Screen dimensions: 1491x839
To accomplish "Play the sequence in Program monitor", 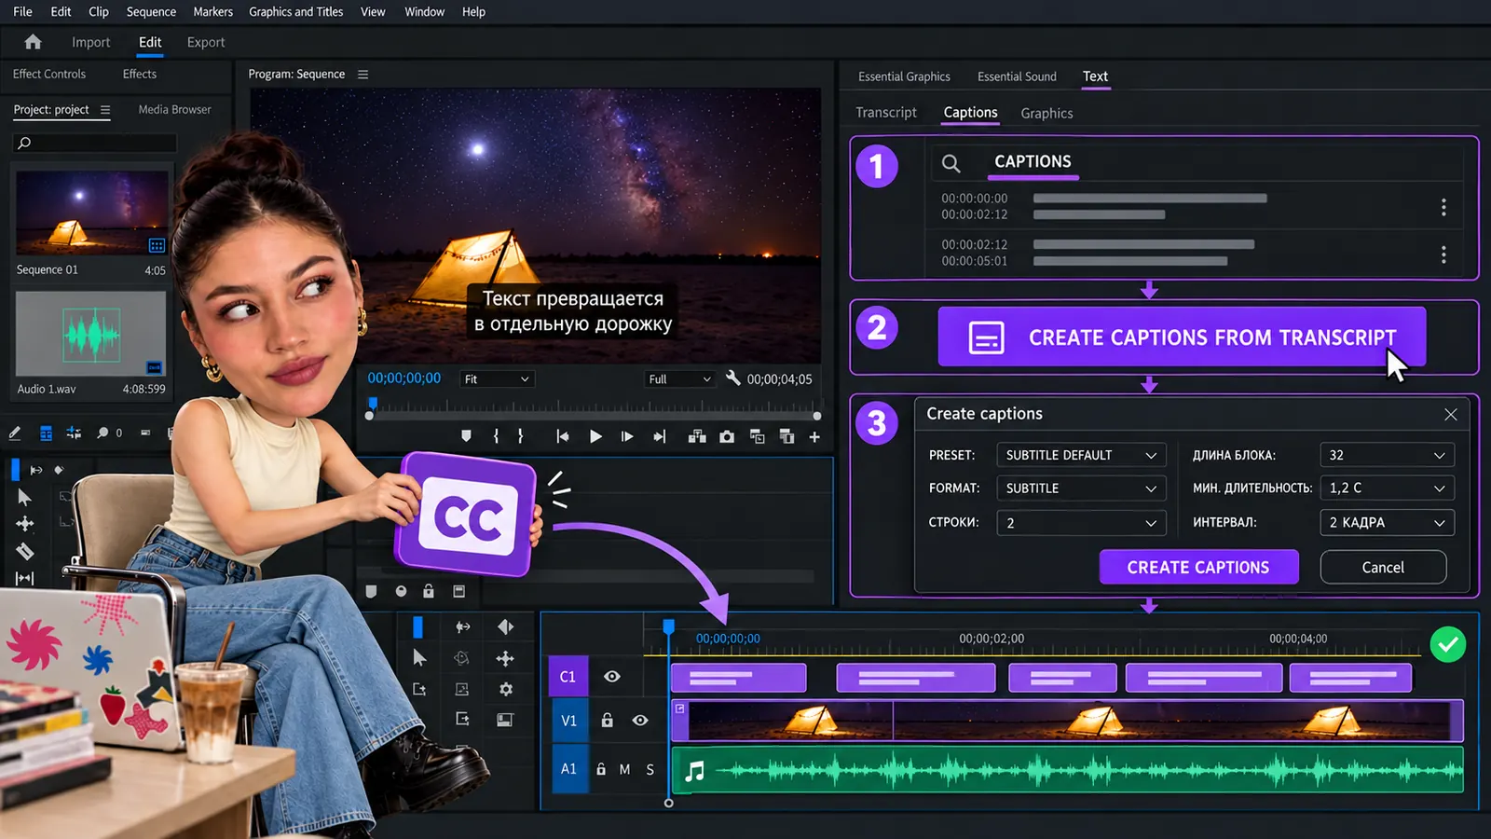I will (x=595, y=436).
